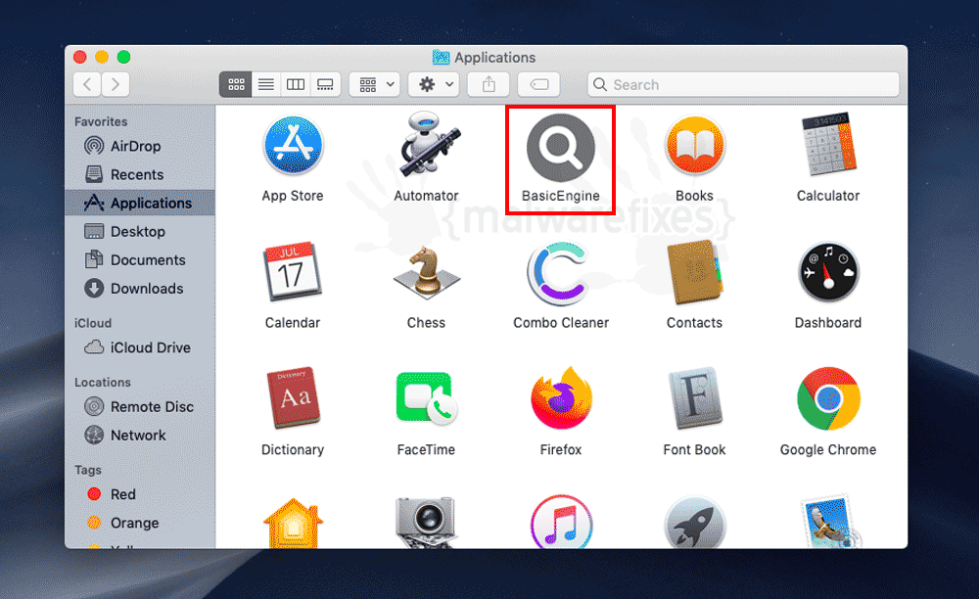Viewport: 979px width, 599px height.
Task: Click the "FaceTime" app label
Action: (427, 450)
